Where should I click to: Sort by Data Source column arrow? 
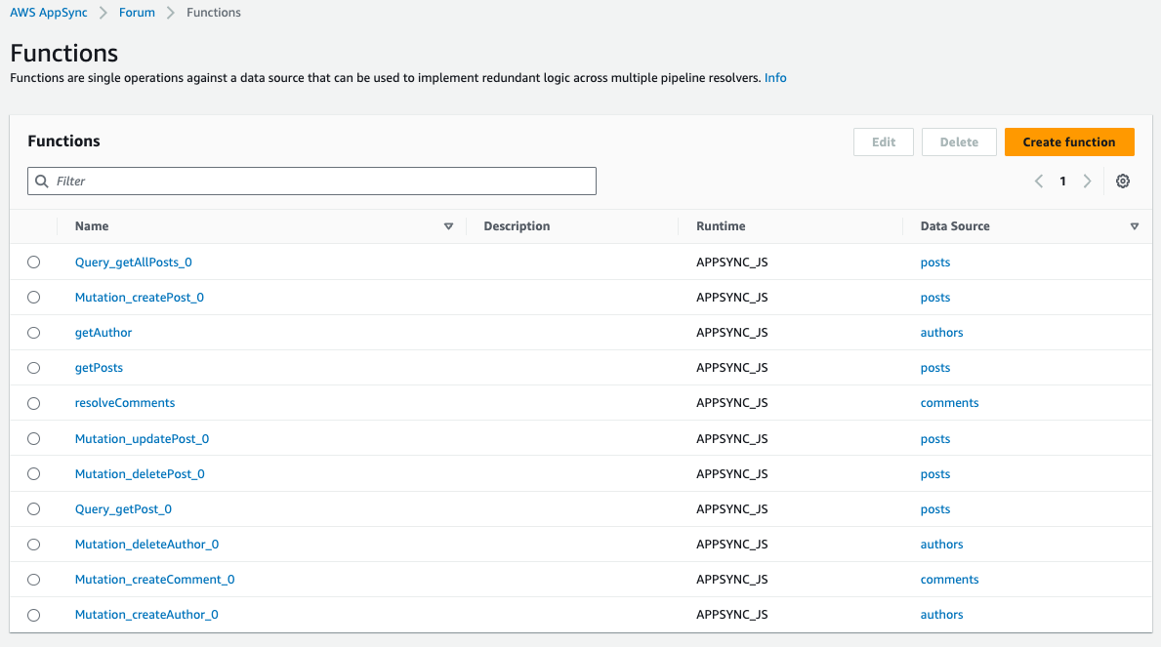(x=1135, y=226)
